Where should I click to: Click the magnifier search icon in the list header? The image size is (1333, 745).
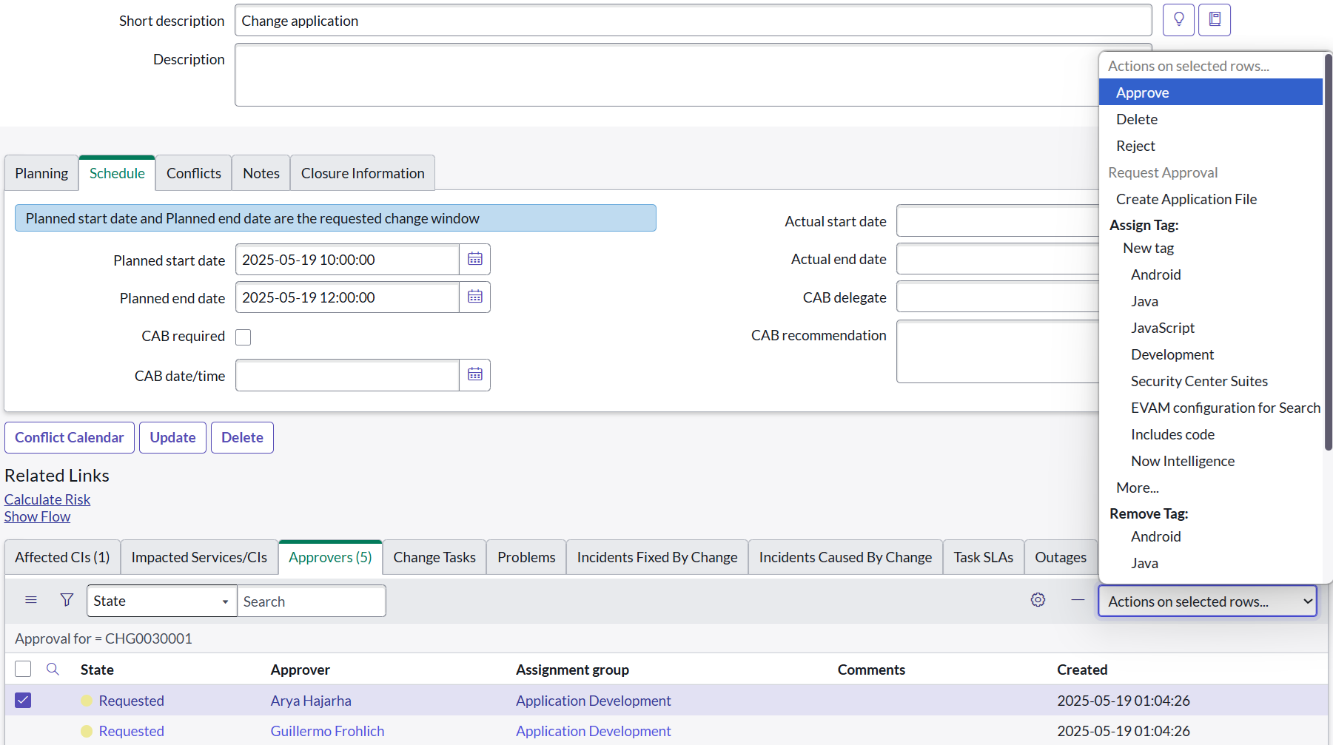53,669
